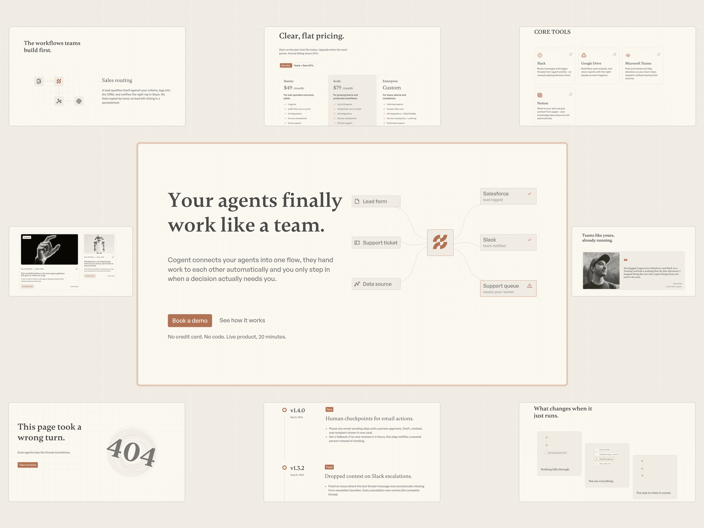
Task: Open the hand image blog thumbnail
Action: [x=49, y=250]
